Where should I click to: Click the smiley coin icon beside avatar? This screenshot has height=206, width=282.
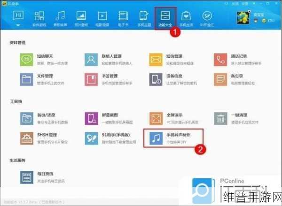tap(264, 21)
